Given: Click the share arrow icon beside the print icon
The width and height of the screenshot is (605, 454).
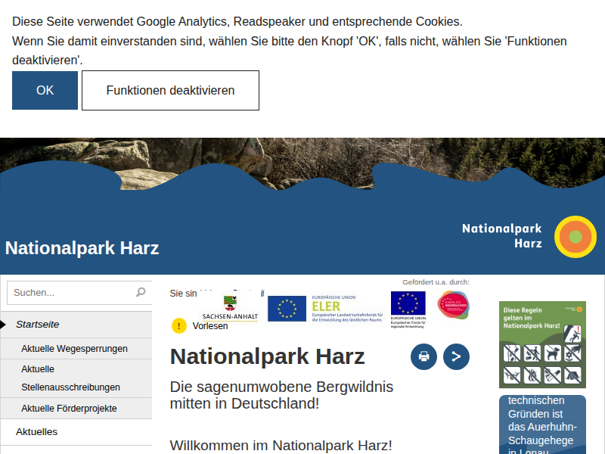Looking at the screenshot, I should tap(456, 356).
